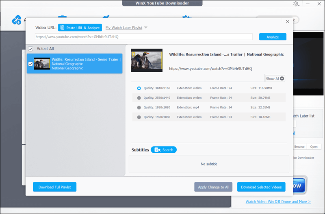Viewport: 325px width, 214px height.
Task: Close the video analyze dialog
Action: (288, 22)
